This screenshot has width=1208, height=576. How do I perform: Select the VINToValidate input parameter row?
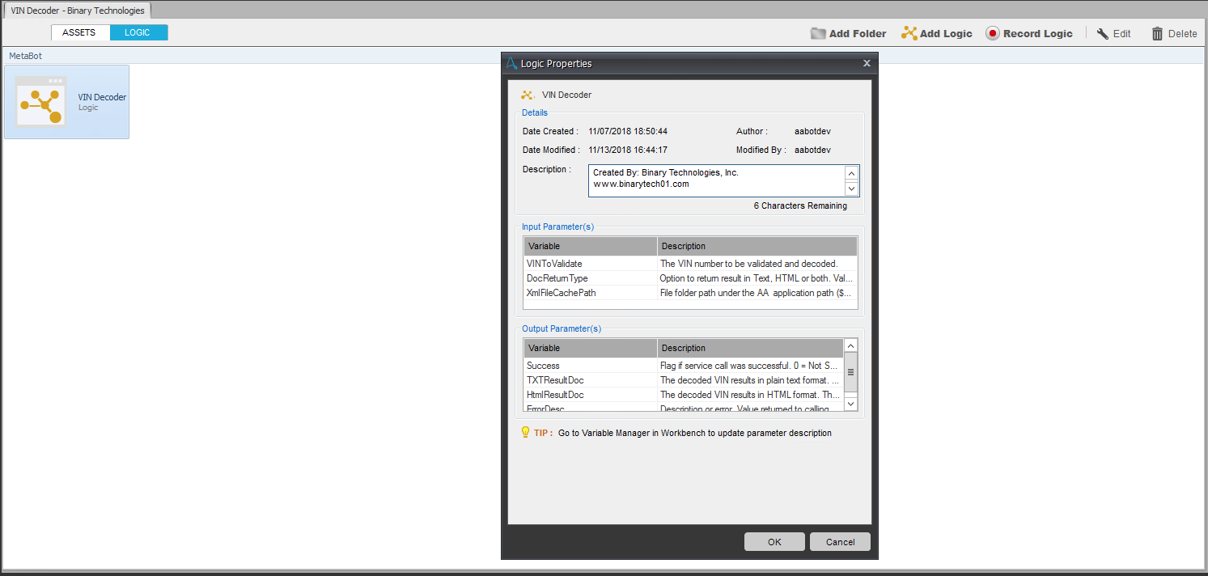click(591, 264)
